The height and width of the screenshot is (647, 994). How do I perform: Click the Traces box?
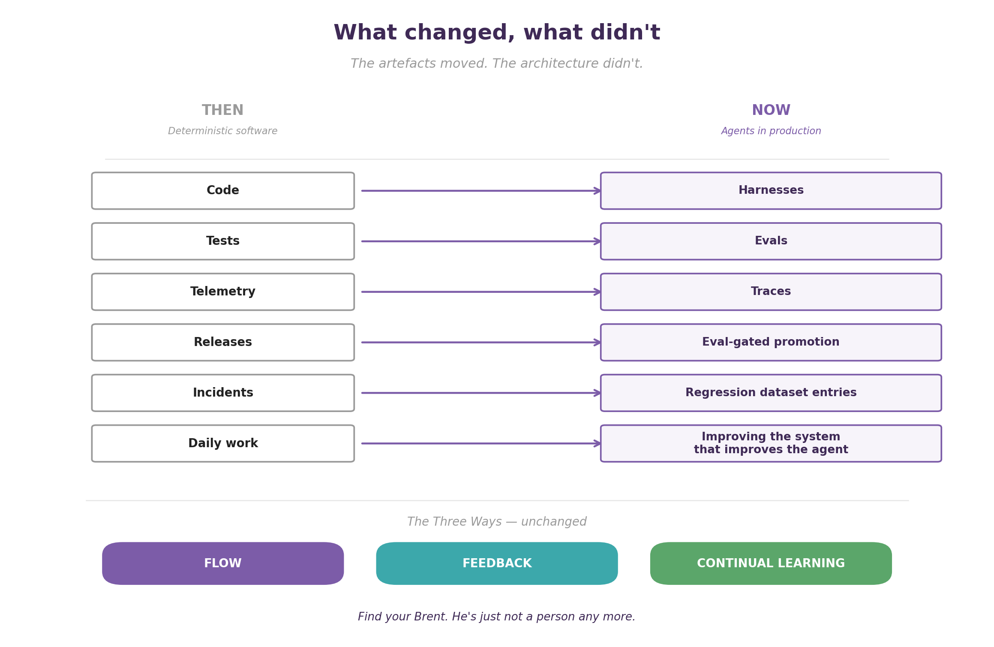(x=771, y=292)
